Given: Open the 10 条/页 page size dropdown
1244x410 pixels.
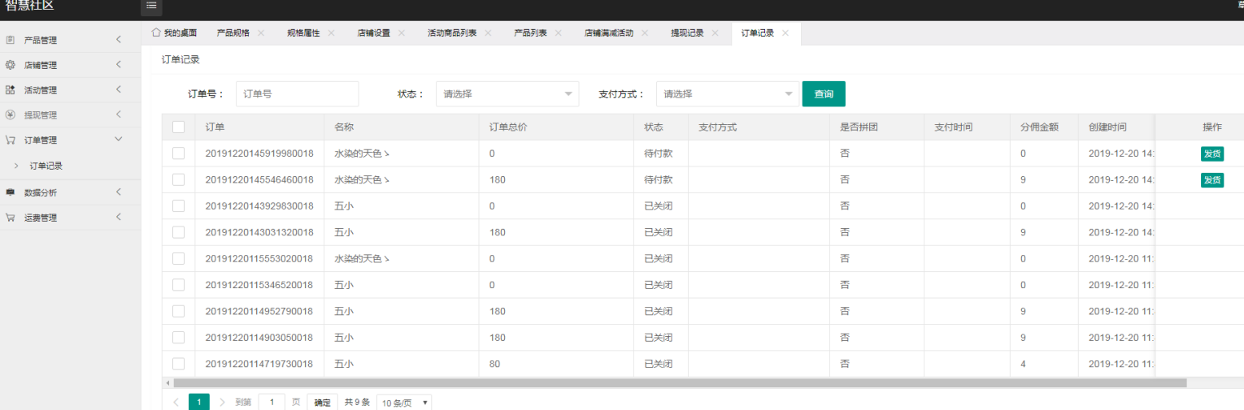Looking at the screenshot, I should pyautogui.click(x=404, y=403).
